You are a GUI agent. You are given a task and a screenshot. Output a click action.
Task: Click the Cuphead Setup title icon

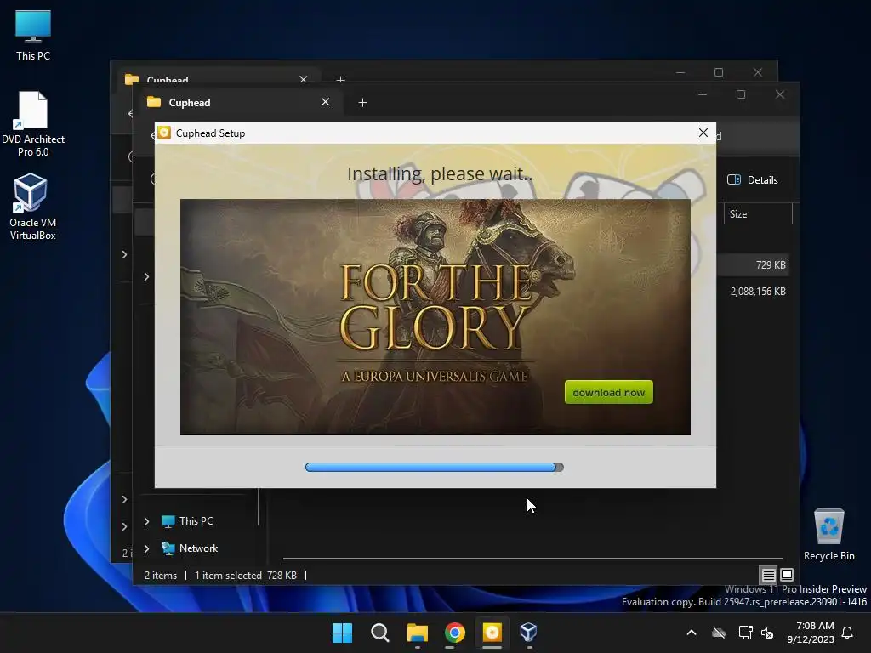tap(164, 133)
